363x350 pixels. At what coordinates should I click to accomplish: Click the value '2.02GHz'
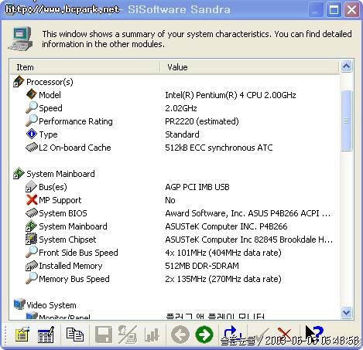[x=181, y=108]
